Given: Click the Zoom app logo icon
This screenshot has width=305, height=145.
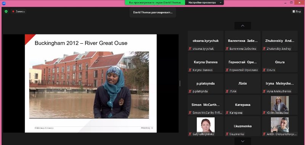Looking at the screenshot, I should coord(4,3).
